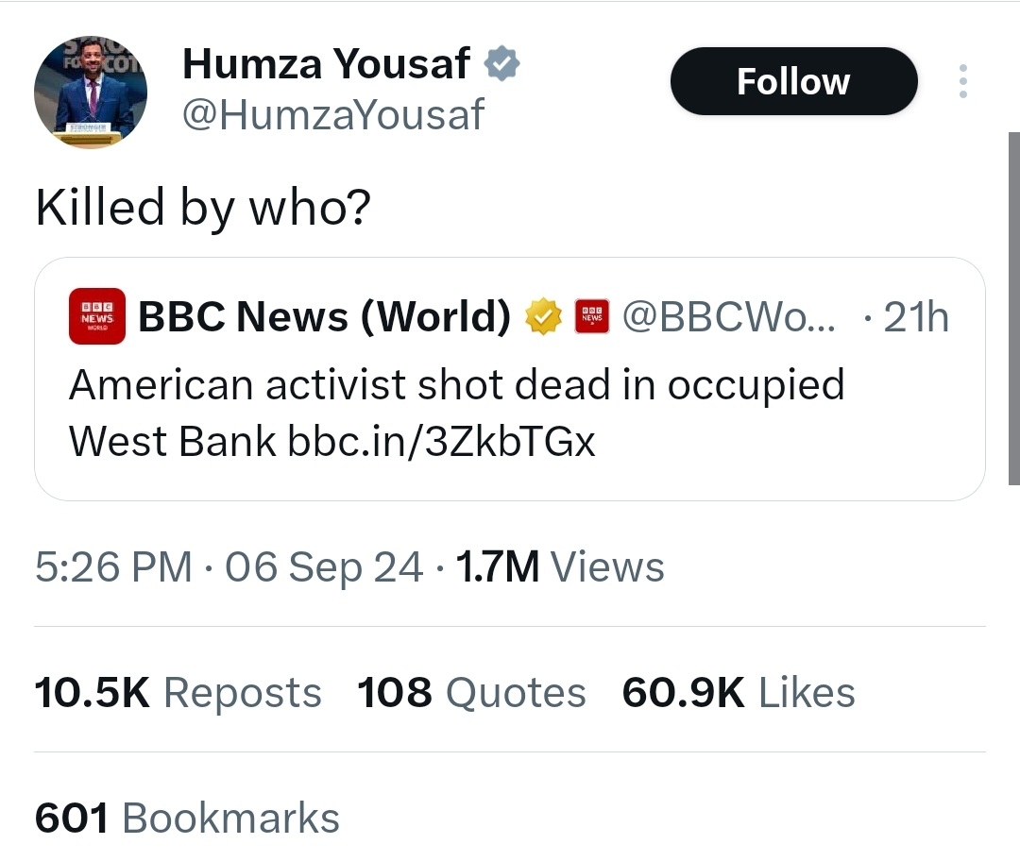Follow Humza Yousaf
This screenshot has width=1020, height=861.
[793, 81]
